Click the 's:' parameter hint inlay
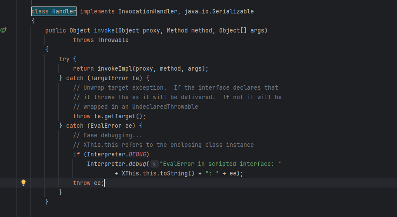This screenshot has width=397, height=217. 154,164
